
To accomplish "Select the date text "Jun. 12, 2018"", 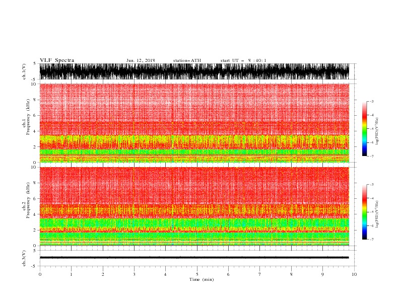I will [x=141, y=60].
